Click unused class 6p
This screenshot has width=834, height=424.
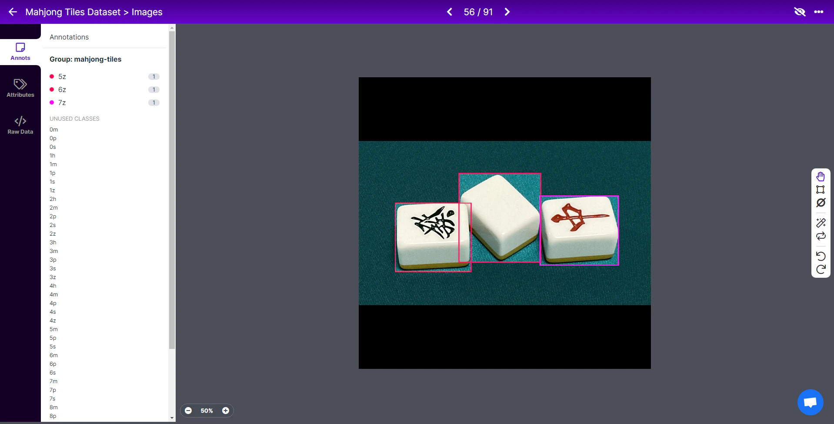tap(53, 364)
